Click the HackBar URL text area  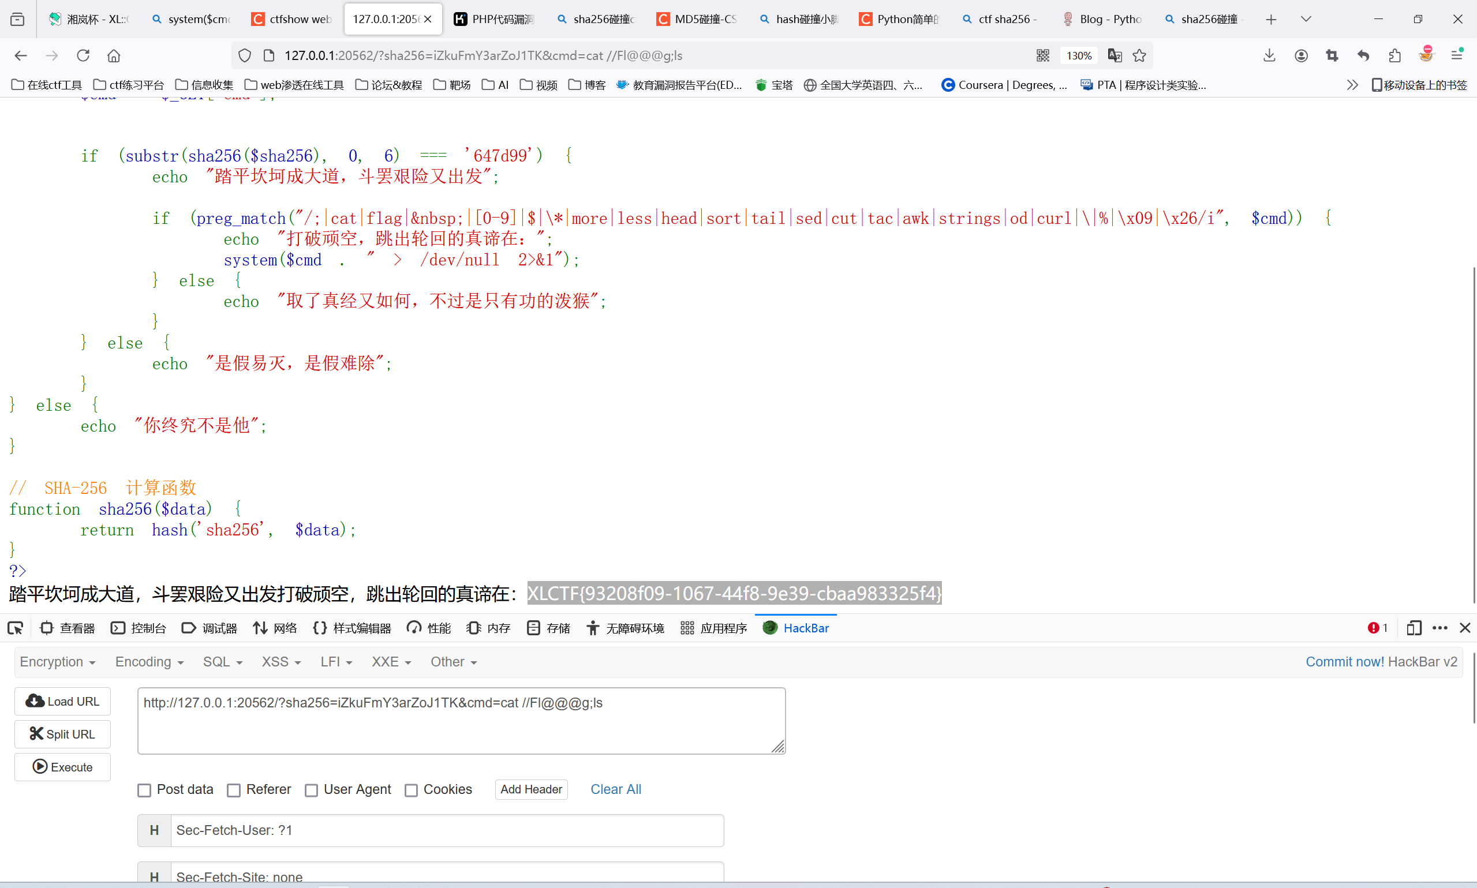click(x=461, y=721)
